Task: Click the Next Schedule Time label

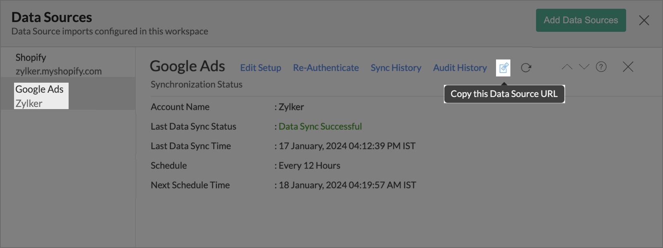Action: tap(190, 185)
